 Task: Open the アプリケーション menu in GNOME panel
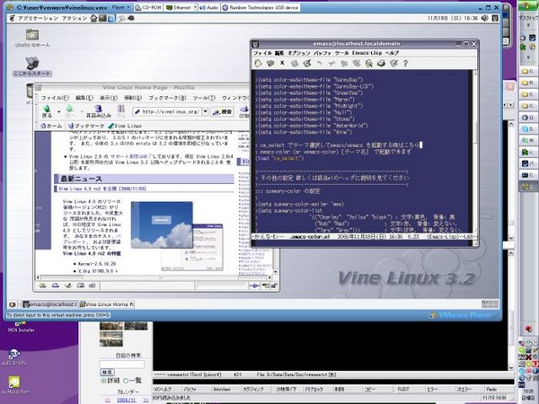click(x=38, y=18)
